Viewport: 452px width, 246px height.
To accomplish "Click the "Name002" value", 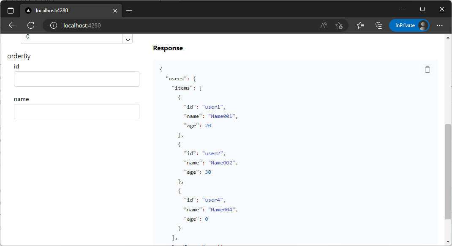I will pyautogui.click(x=222, y=163).
